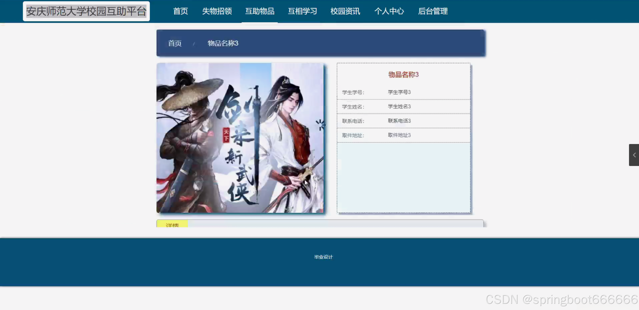Viewport: 639px width, 310px height.
Task: Click the 物品名称3 heading in the info card
Action: coord(403,74)
